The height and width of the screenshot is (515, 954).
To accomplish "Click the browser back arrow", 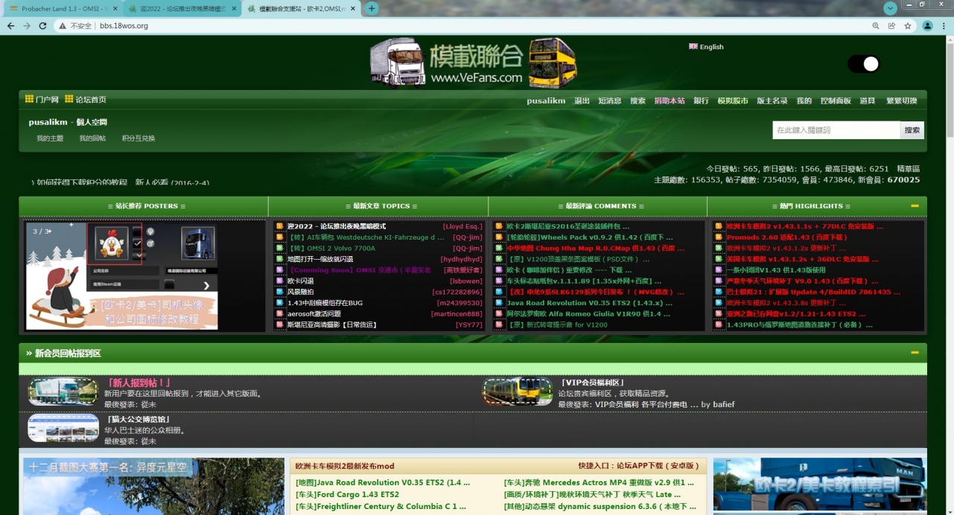I will (x=10, y=25).
